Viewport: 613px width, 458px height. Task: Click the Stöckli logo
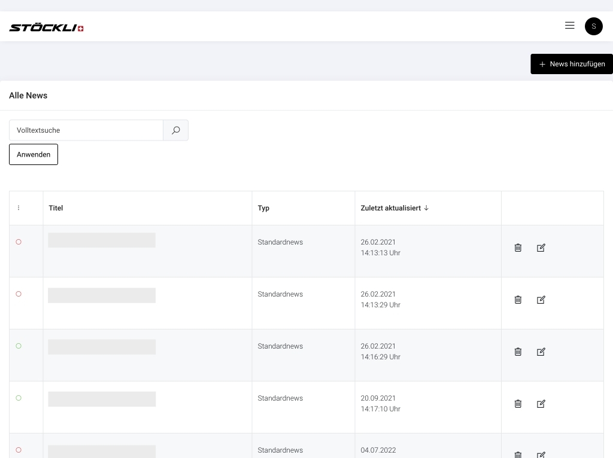46,28
